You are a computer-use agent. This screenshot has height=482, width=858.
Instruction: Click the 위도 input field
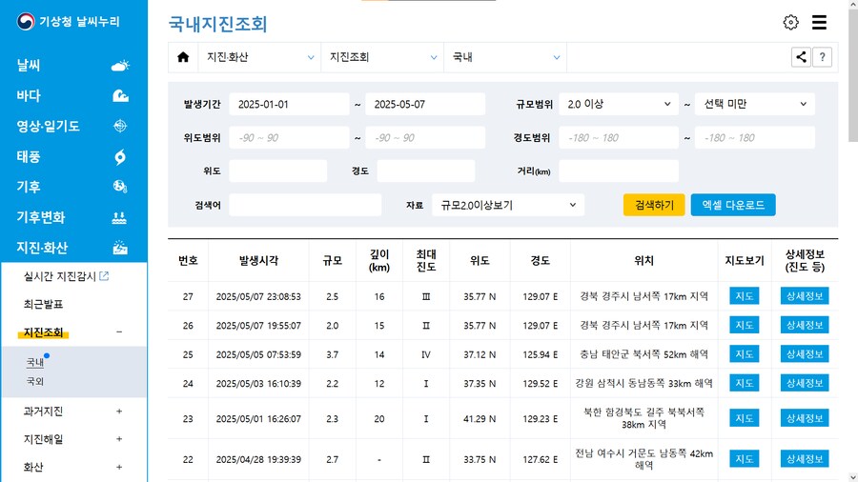278,171
